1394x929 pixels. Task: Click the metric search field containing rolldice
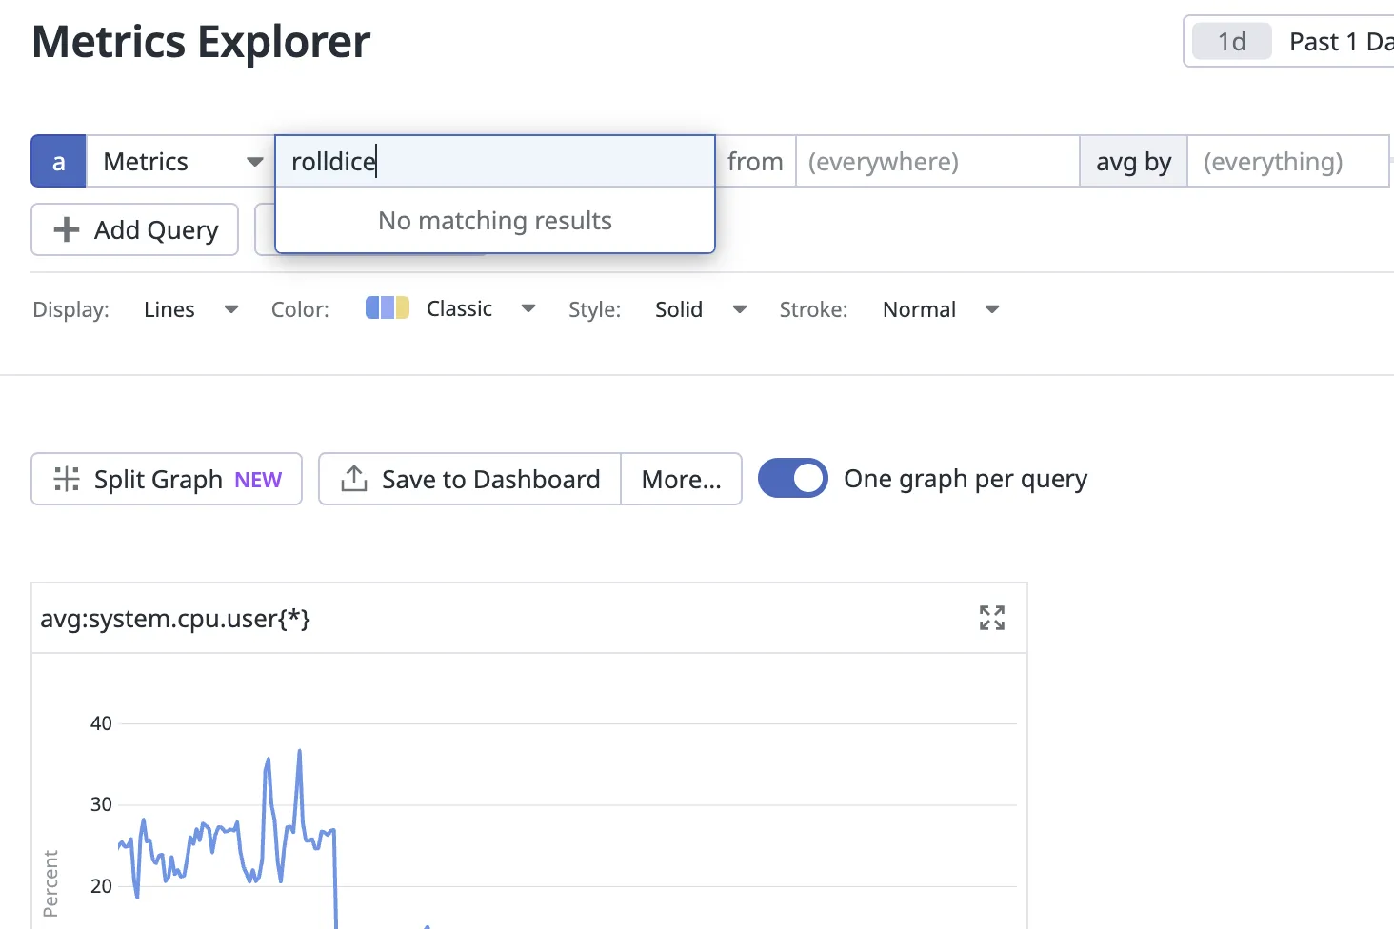tap(495, 161)
